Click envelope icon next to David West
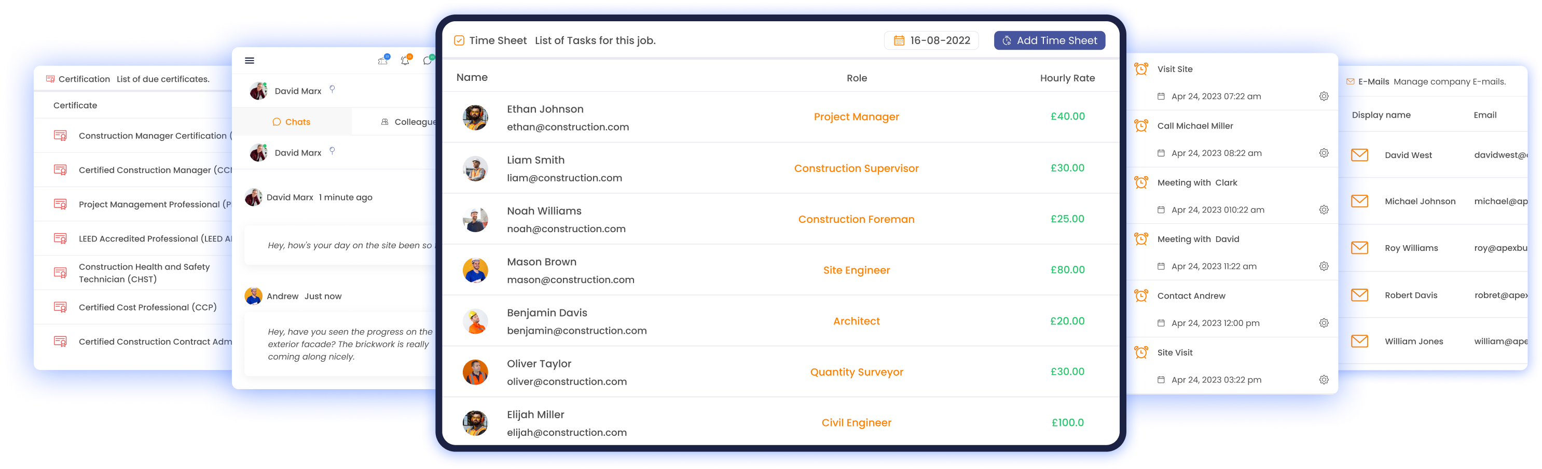The width and height of the screenshot is (1542, 469). pos(1359,155)
